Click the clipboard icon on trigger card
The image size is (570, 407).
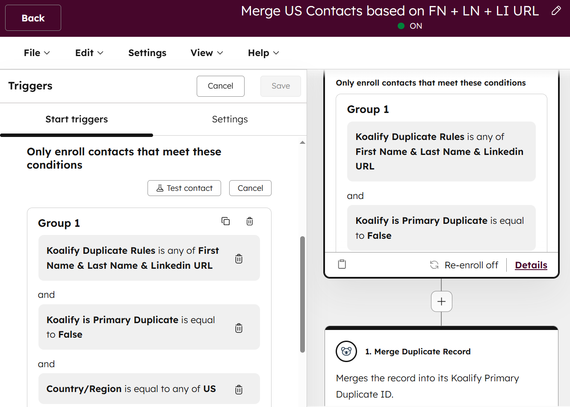pyautogui.click(x=342, y=264)
